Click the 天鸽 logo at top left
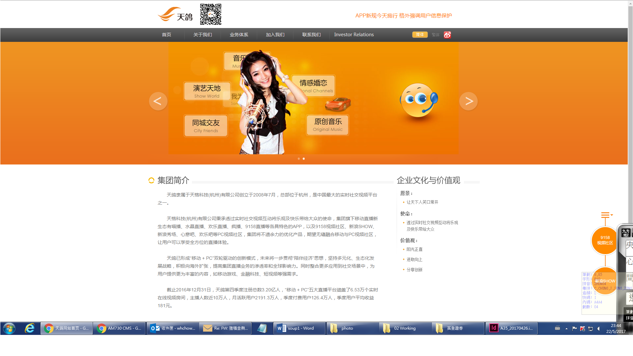The image size is (633, 356). point(175,15)
